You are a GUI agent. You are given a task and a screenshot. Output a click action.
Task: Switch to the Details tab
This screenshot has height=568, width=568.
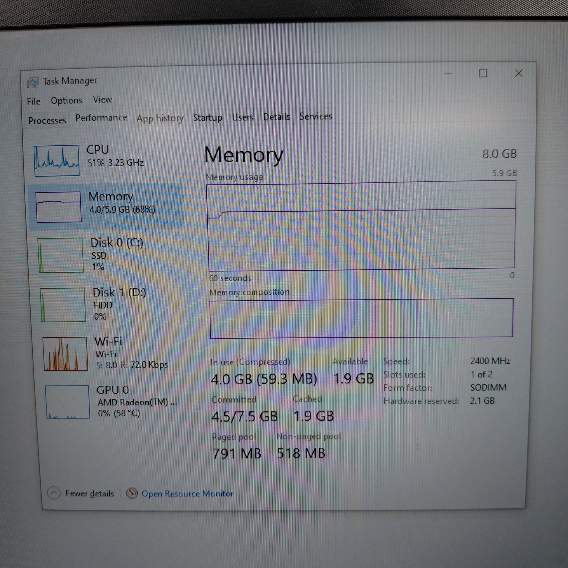point(276,117)
